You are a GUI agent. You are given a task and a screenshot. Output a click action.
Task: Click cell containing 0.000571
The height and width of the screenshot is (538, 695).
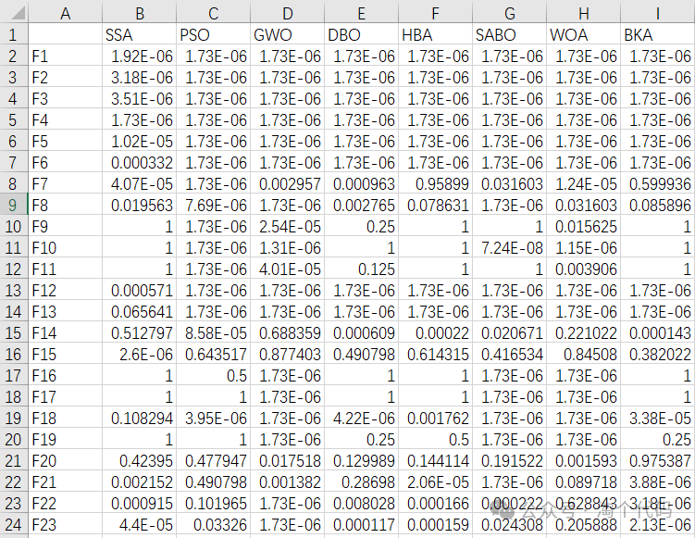click(140, 290)
